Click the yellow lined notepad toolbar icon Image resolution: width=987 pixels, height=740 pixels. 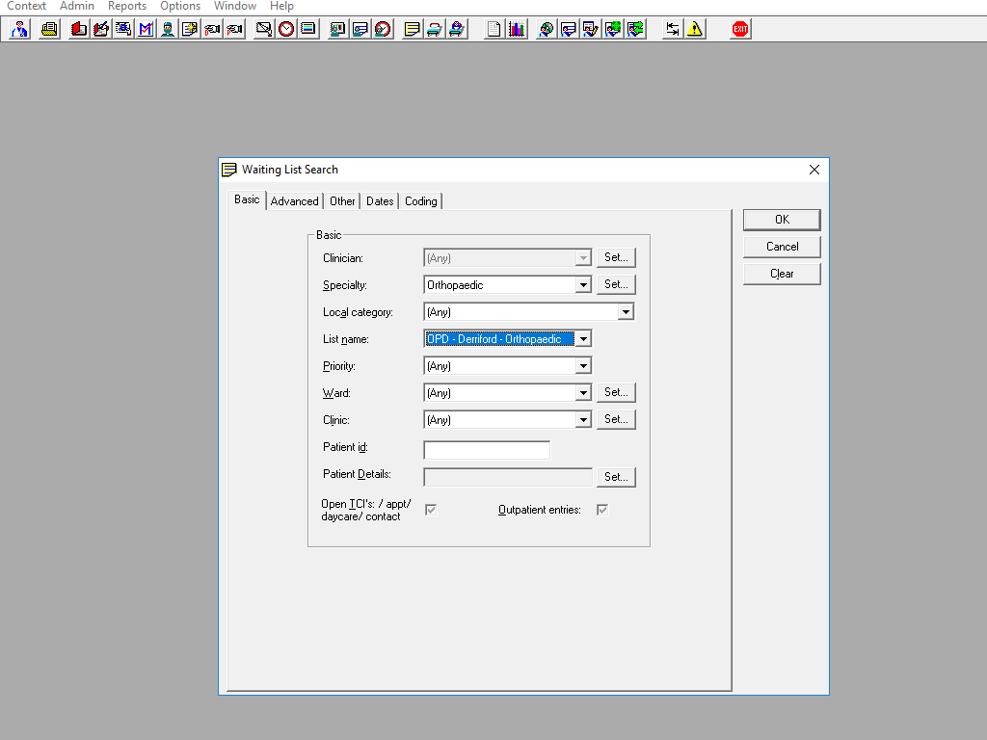point(413,29)
